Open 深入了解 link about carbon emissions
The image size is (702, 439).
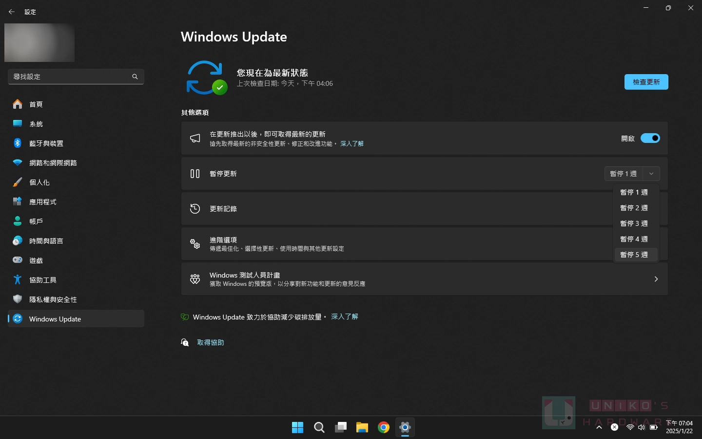coord(345,317)
